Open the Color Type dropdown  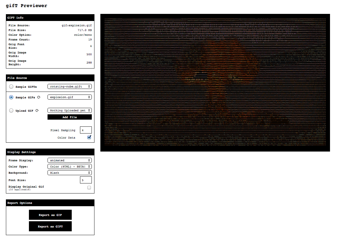pos(69,167)
